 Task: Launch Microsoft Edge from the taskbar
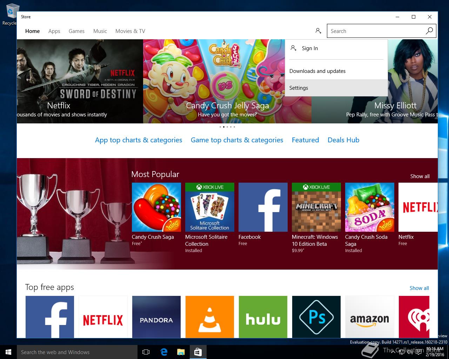click(x=164, y=352)
